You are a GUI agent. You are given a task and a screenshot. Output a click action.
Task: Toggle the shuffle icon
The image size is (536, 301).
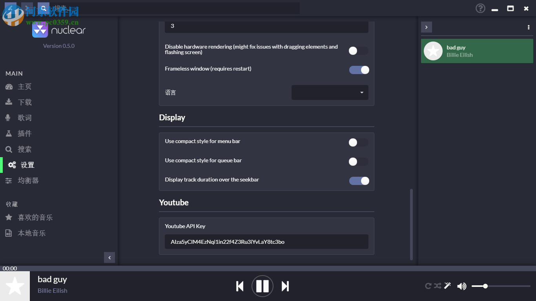click(438, 286)
